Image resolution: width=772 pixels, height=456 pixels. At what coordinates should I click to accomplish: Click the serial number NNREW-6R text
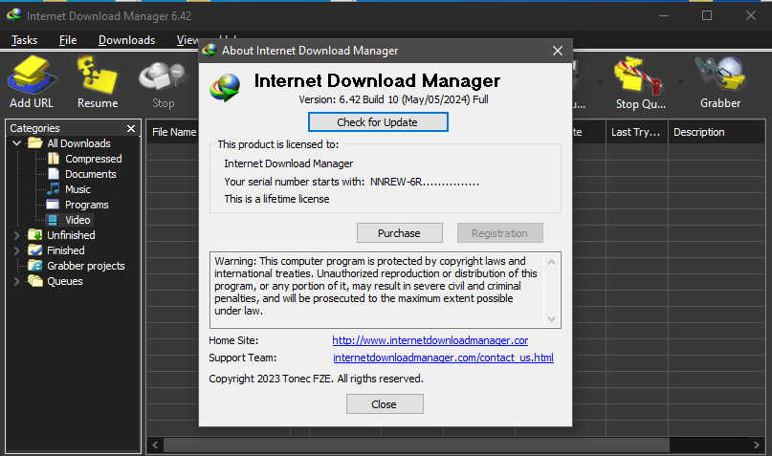425,182
